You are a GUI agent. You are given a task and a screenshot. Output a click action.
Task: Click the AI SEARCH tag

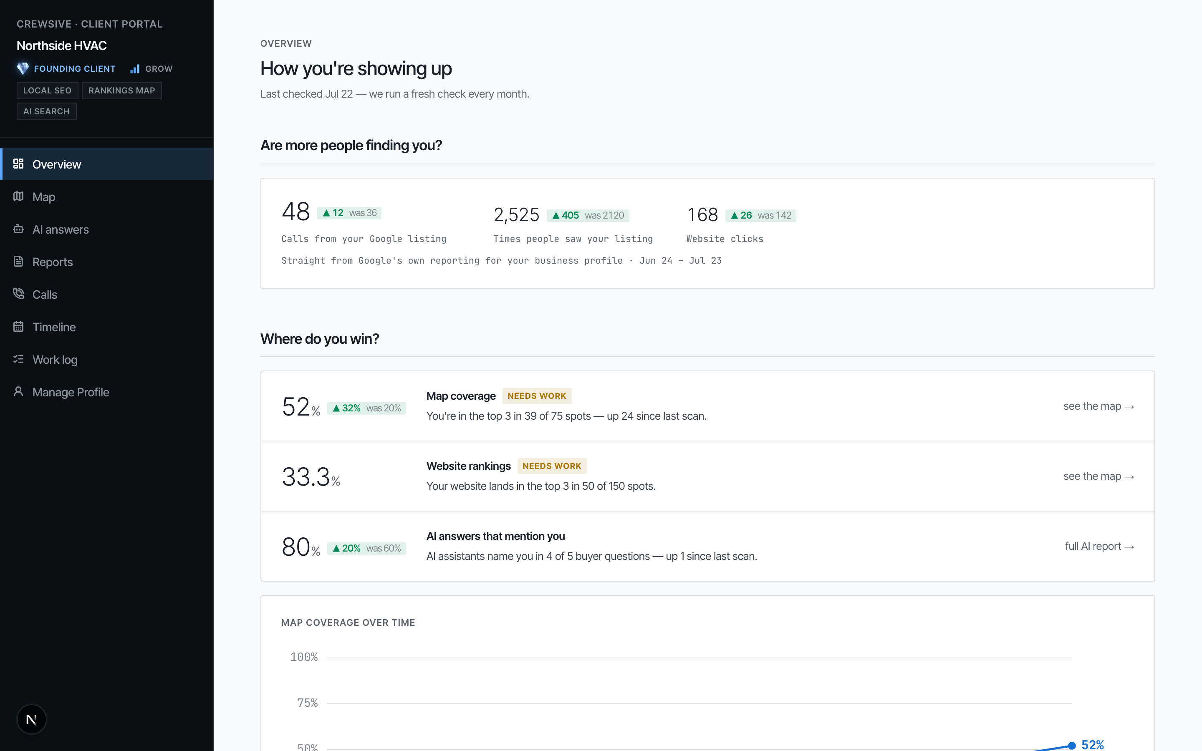(47, 111)
